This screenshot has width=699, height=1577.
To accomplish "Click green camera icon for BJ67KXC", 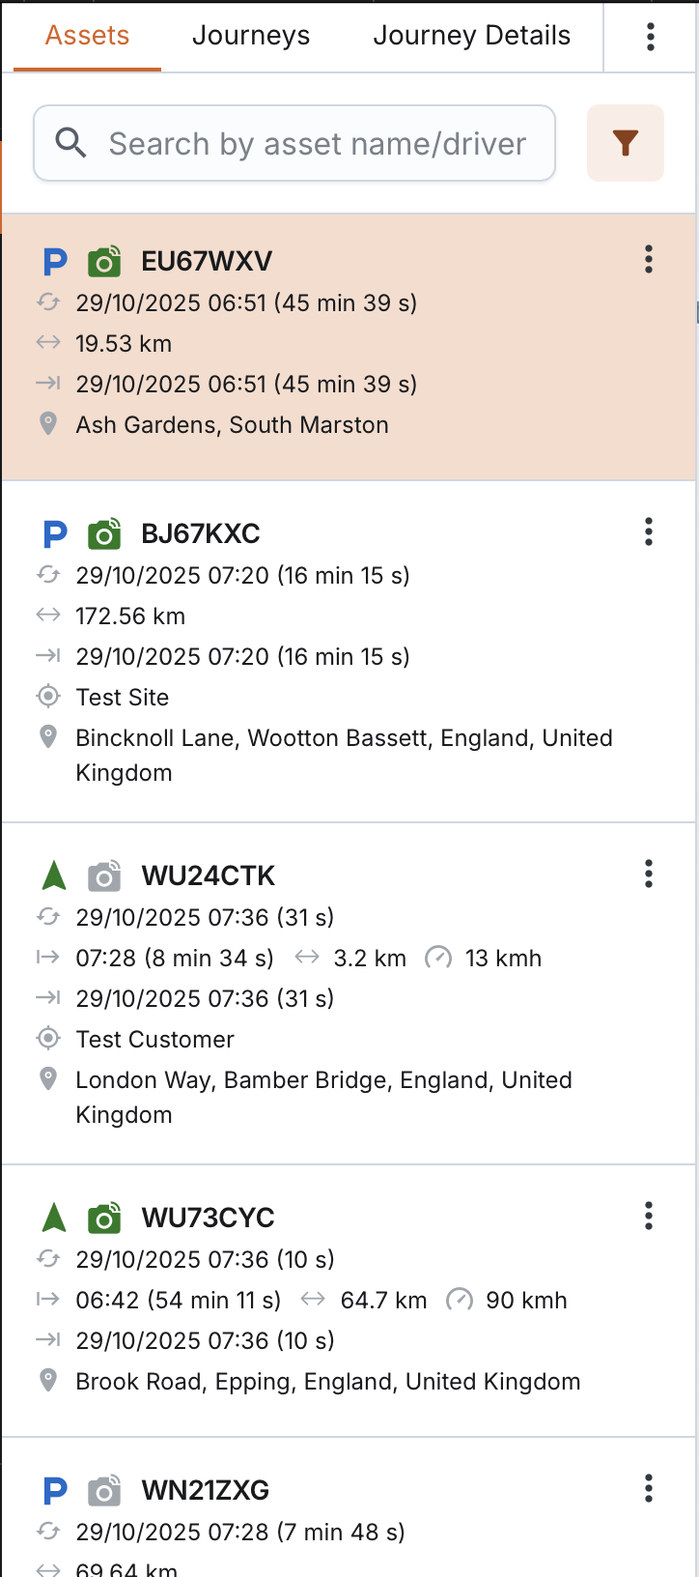I will [x=104, y=533].
